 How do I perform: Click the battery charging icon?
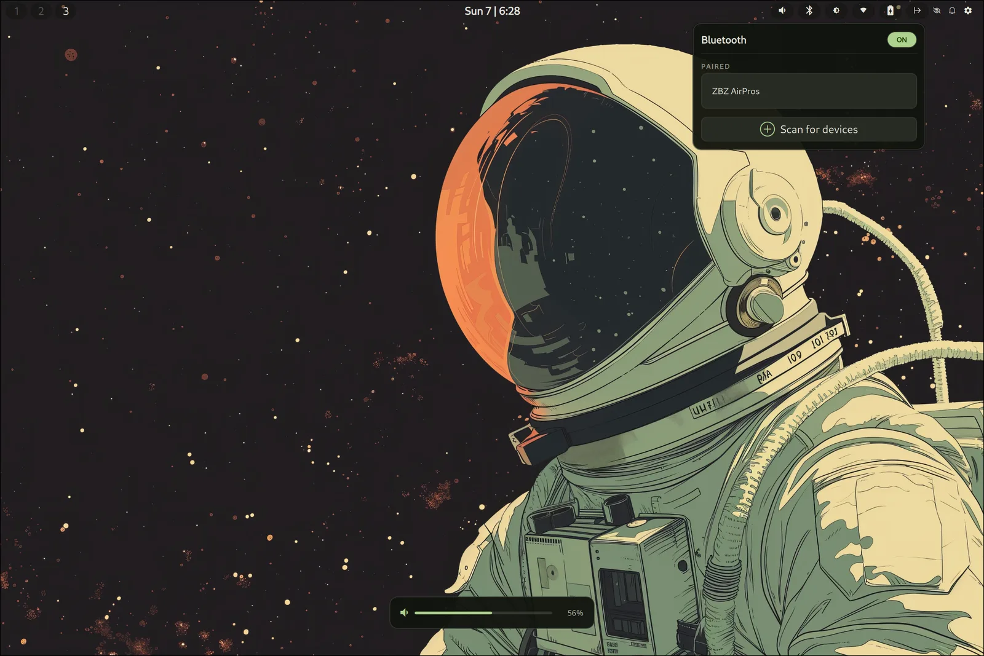[x=891, y=10]
